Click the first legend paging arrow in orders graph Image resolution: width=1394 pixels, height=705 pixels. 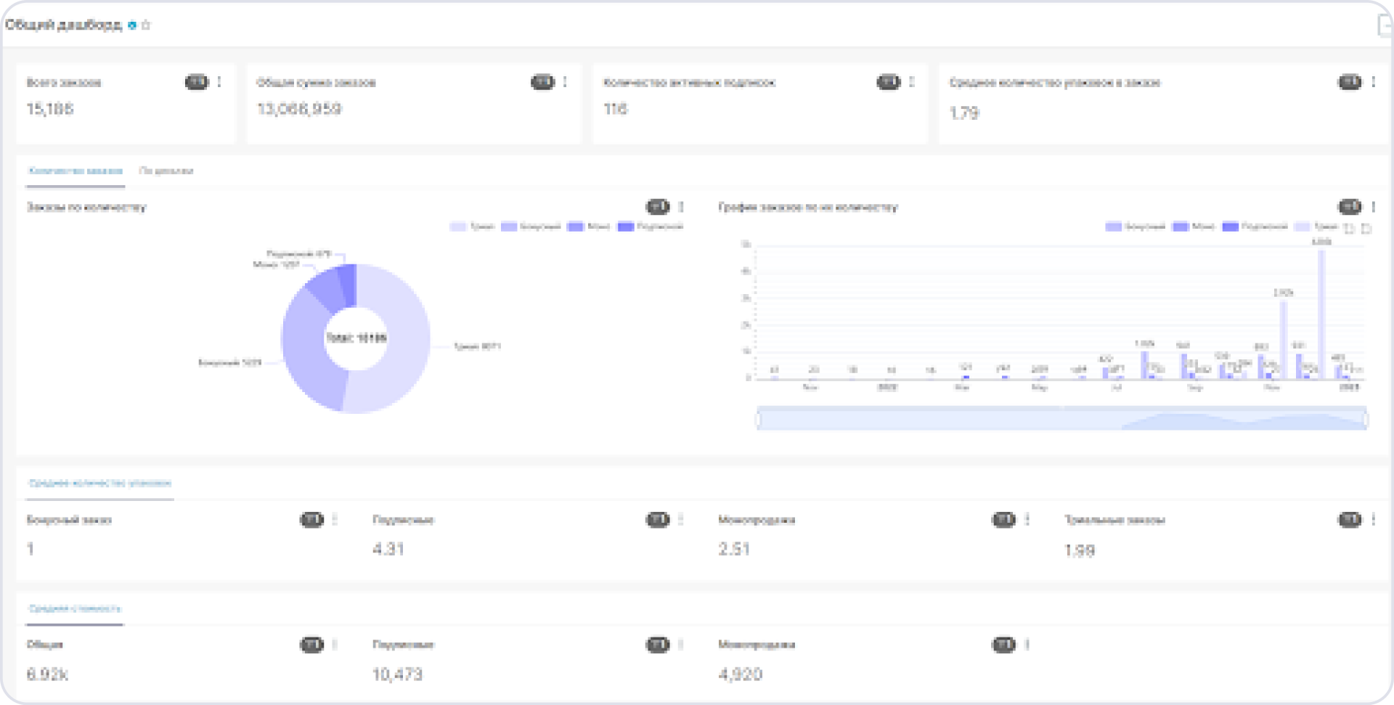[x=1349, y=229]
